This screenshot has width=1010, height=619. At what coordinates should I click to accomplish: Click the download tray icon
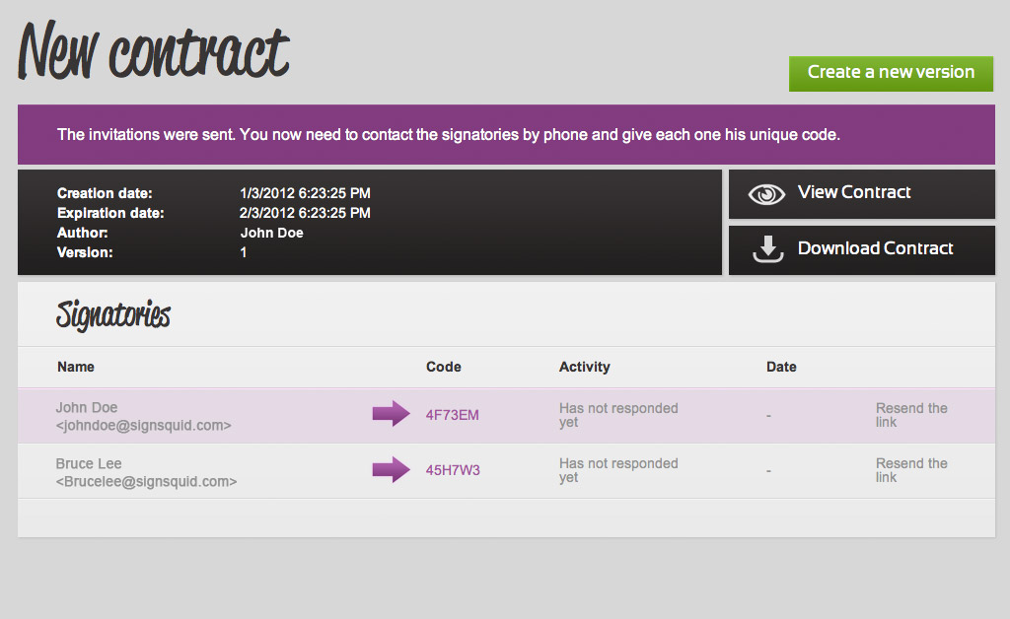pyautogui.click(x=767, y=249)
